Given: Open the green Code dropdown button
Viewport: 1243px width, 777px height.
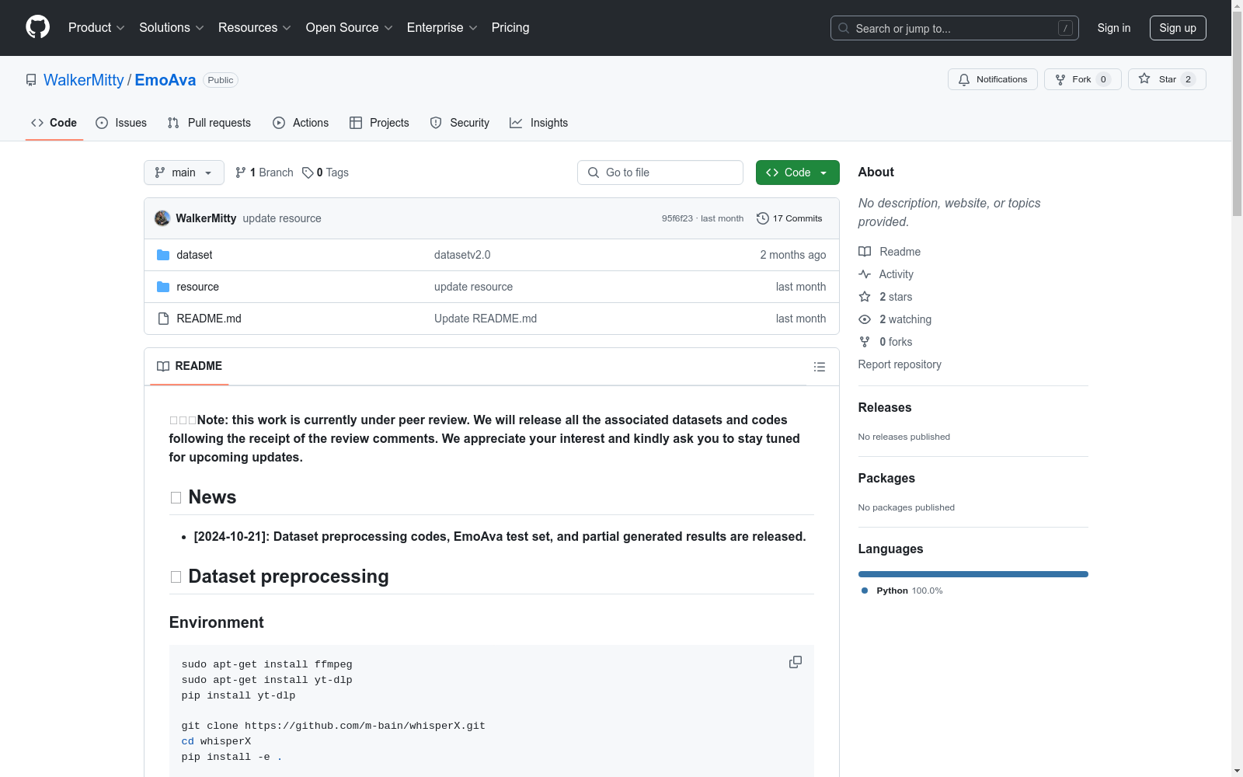Looking at the screenshot, I should pyautogui.click(x=797, y=172).
